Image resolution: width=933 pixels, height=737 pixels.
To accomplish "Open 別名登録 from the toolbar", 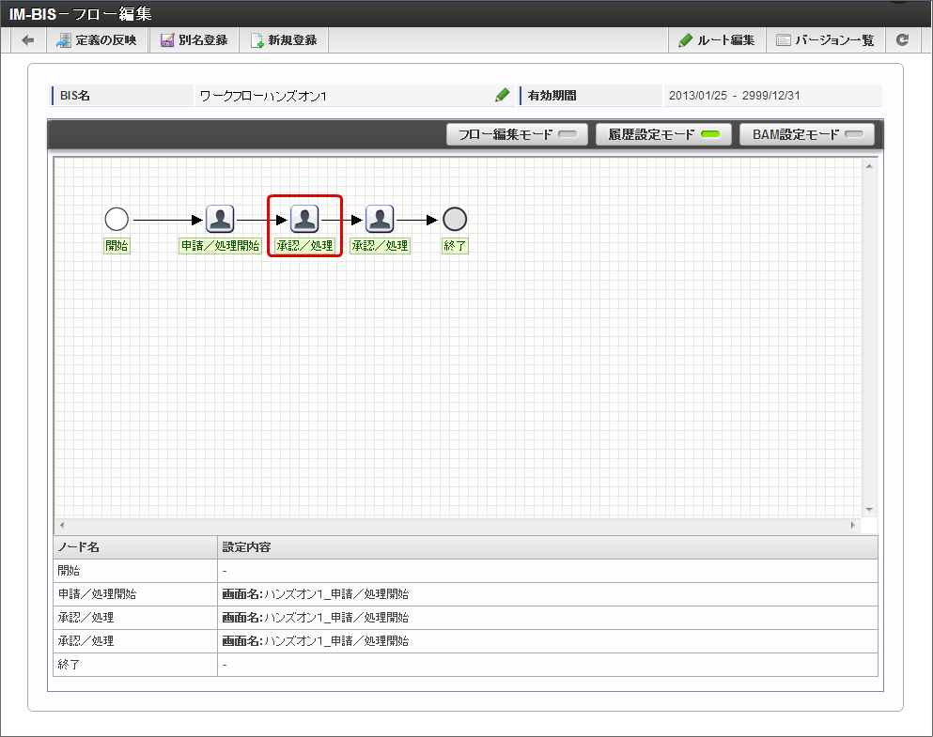I will point(194,40).
